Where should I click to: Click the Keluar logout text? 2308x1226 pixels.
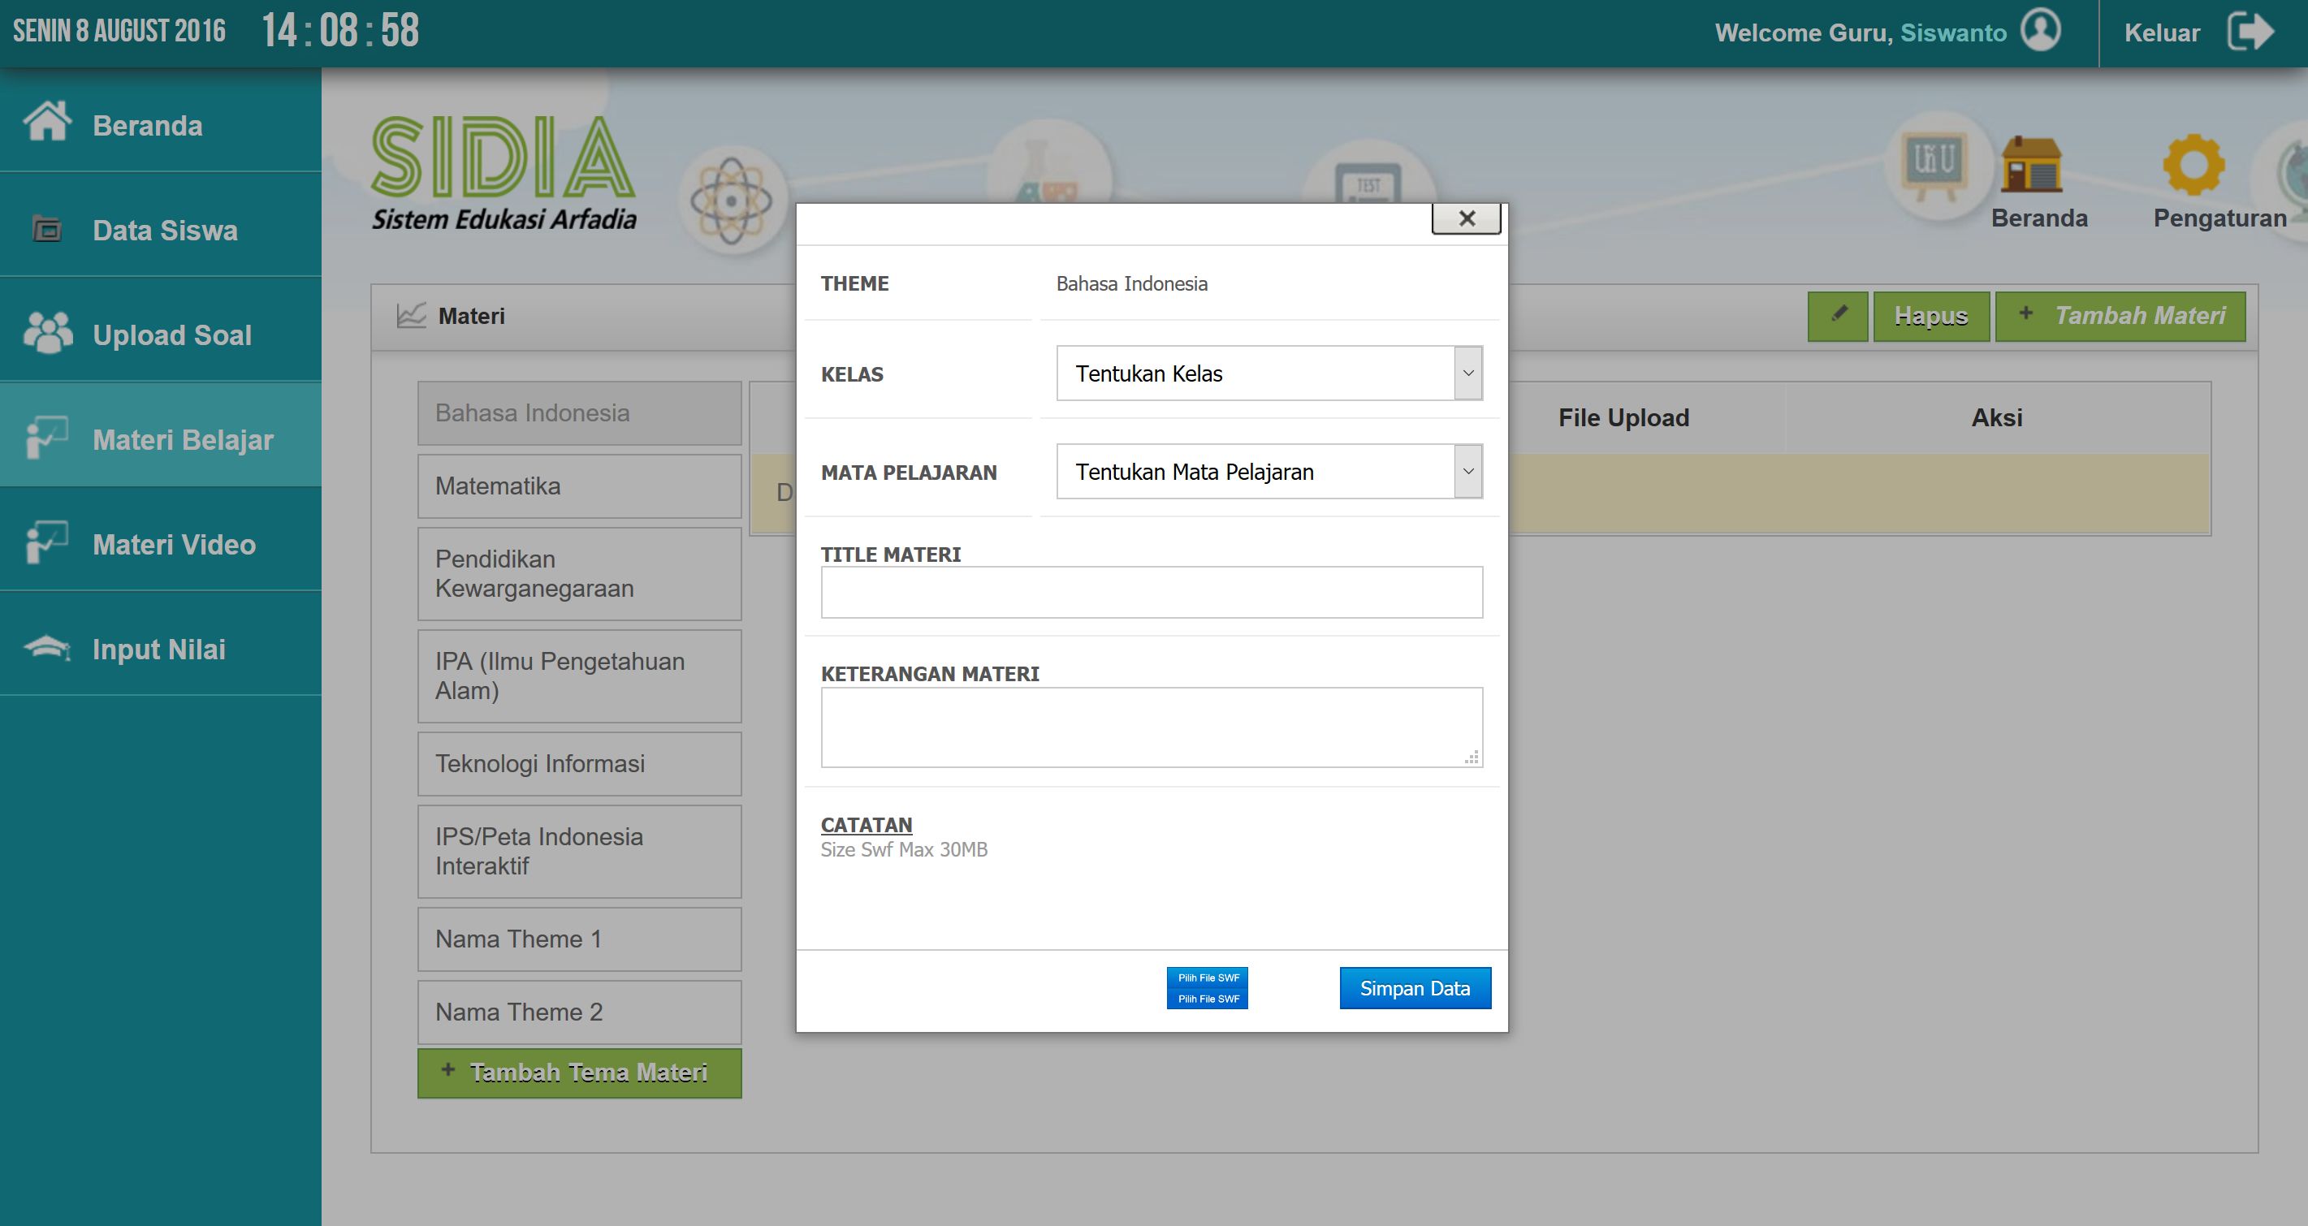(x=2161, y=33)
